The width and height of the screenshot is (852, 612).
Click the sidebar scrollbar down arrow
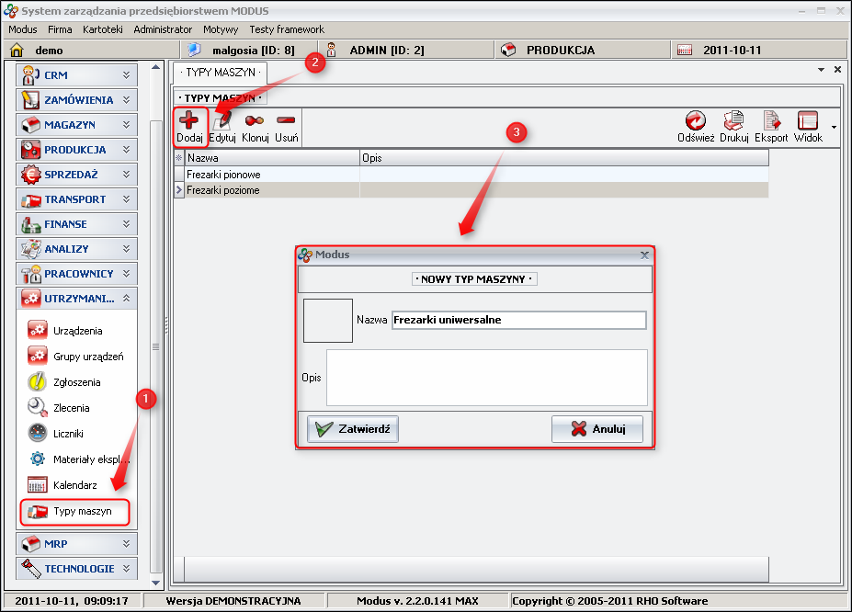tap(156, 583)
